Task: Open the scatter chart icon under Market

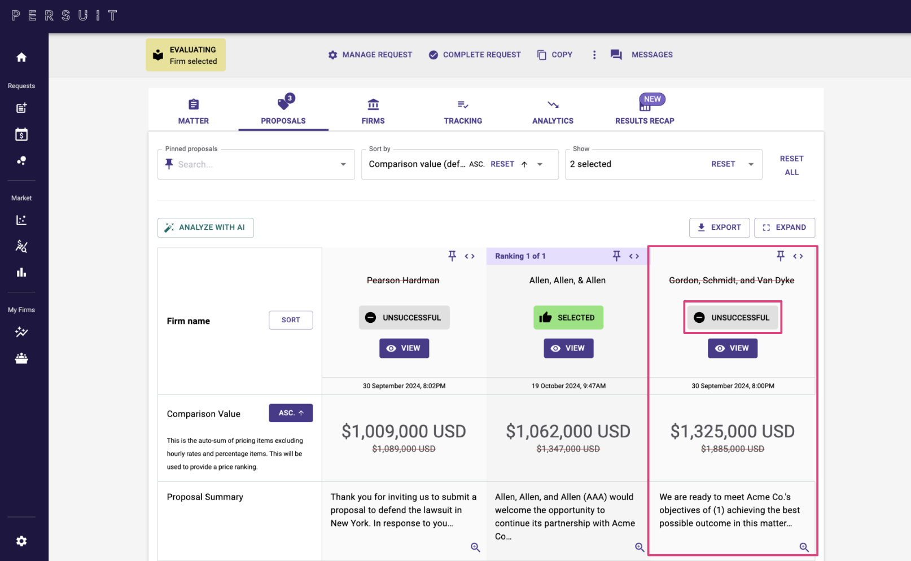Action: pyautogui.click(x=21, y=220)
